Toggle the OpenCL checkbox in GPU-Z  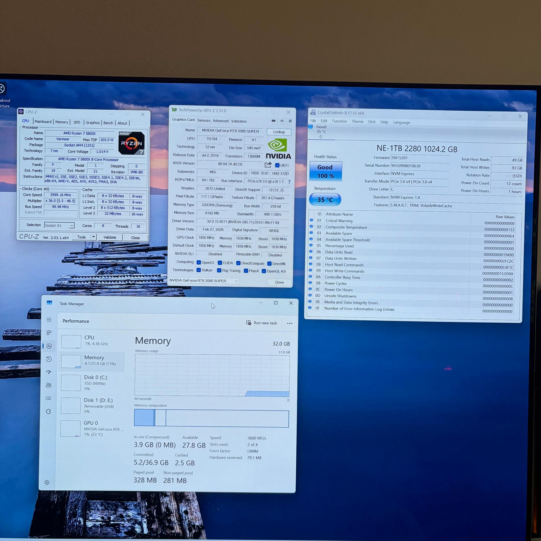pyautogui.click(x=199, y=262)
